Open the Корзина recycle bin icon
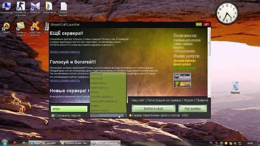Screen dimensions: 260x146 [x=235, y=88]
